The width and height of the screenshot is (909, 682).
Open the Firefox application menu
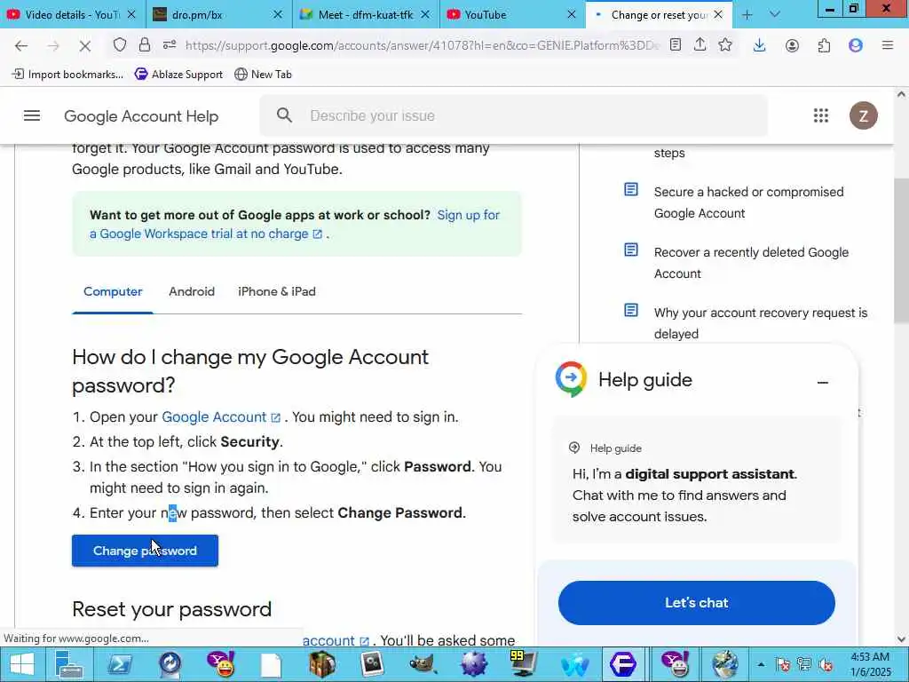click(888, 45)
